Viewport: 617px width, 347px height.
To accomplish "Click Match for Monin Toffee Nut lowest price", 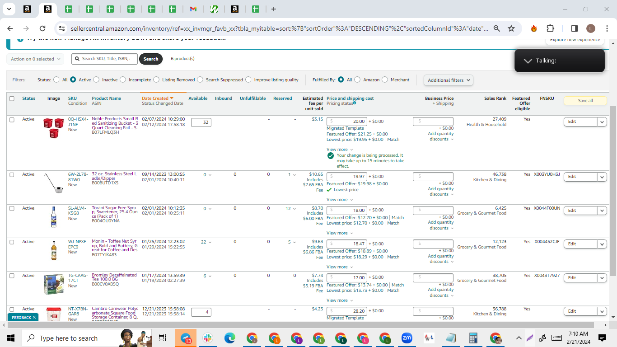I will pyautogui.click(x=393, y=257).
